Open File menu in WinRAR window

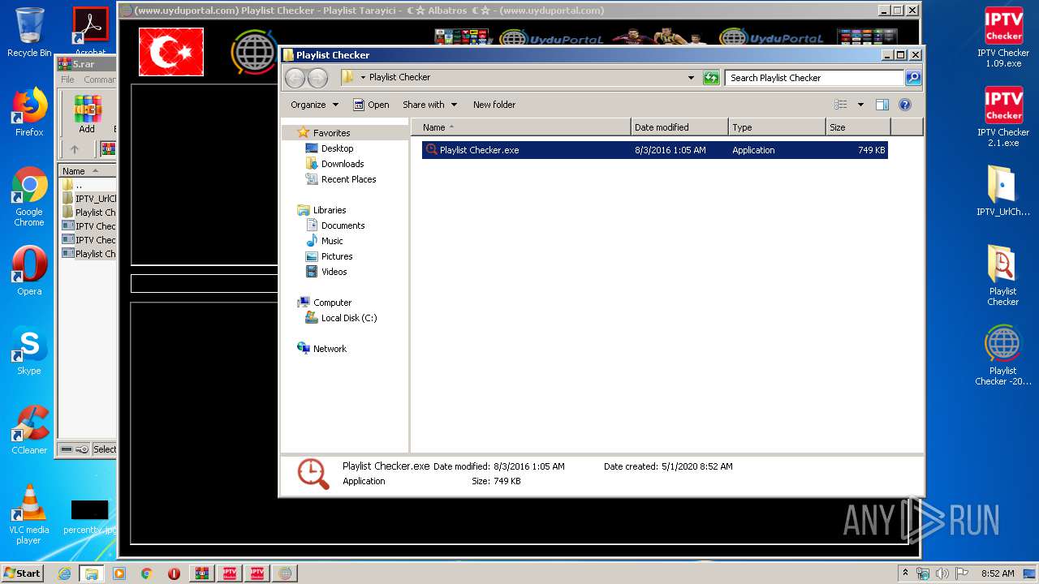click(67, 79)
